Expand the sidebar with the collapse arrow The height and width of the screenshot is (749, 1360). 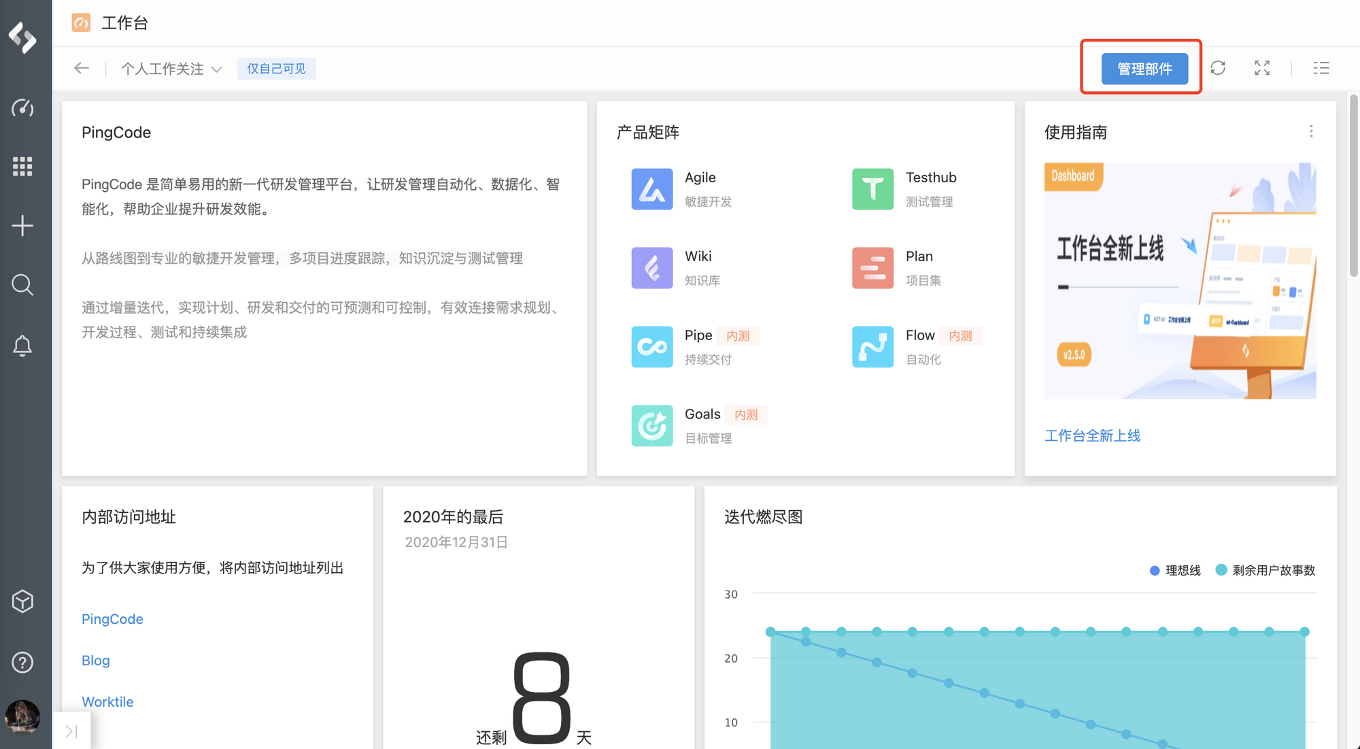(x=71, y=731)
